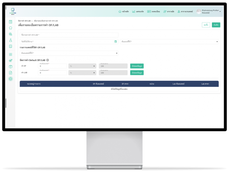Expand the Phiphatphong Pholket profile menu arrow
Image resolution: width=229 pixels, height=173 pixels.
point(220,12)
